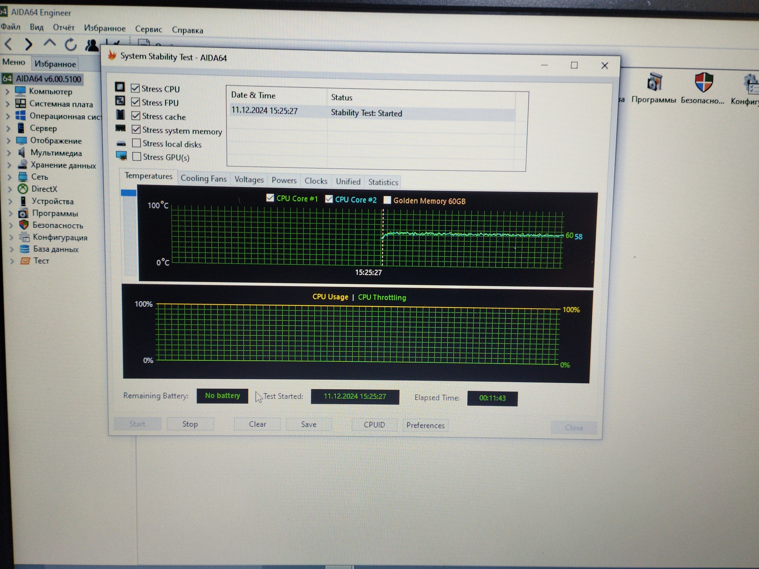Open the Справка menu

pyautogui.click(x=187, y=30)
